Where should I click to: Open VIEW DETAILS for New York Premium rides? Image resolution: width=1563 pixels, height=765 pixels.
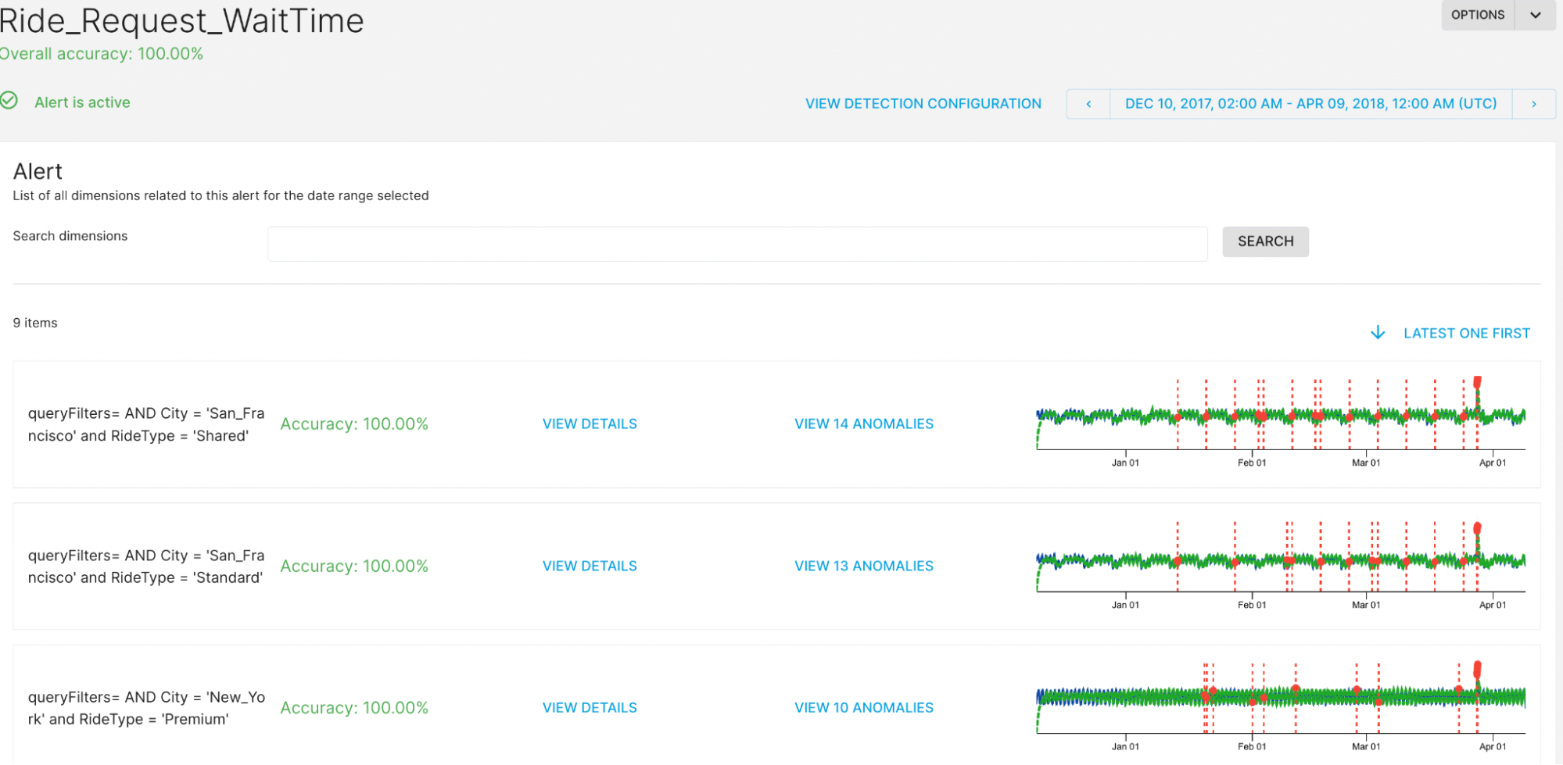pyautogui.click(x=589, y=707)
